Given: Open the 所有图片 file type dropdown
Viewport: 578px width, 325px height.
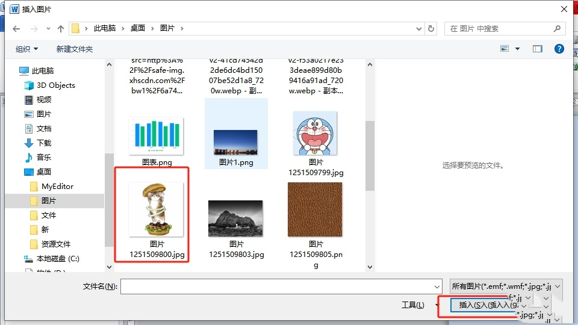Looking at the screenshot, I should click(506, 286).
